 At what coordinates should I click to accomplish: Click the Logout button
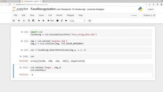[x=151, y=9]
